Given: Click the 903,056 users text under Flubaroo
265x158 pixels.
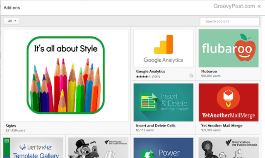Looking at the screenshot, I should (211, 76).
